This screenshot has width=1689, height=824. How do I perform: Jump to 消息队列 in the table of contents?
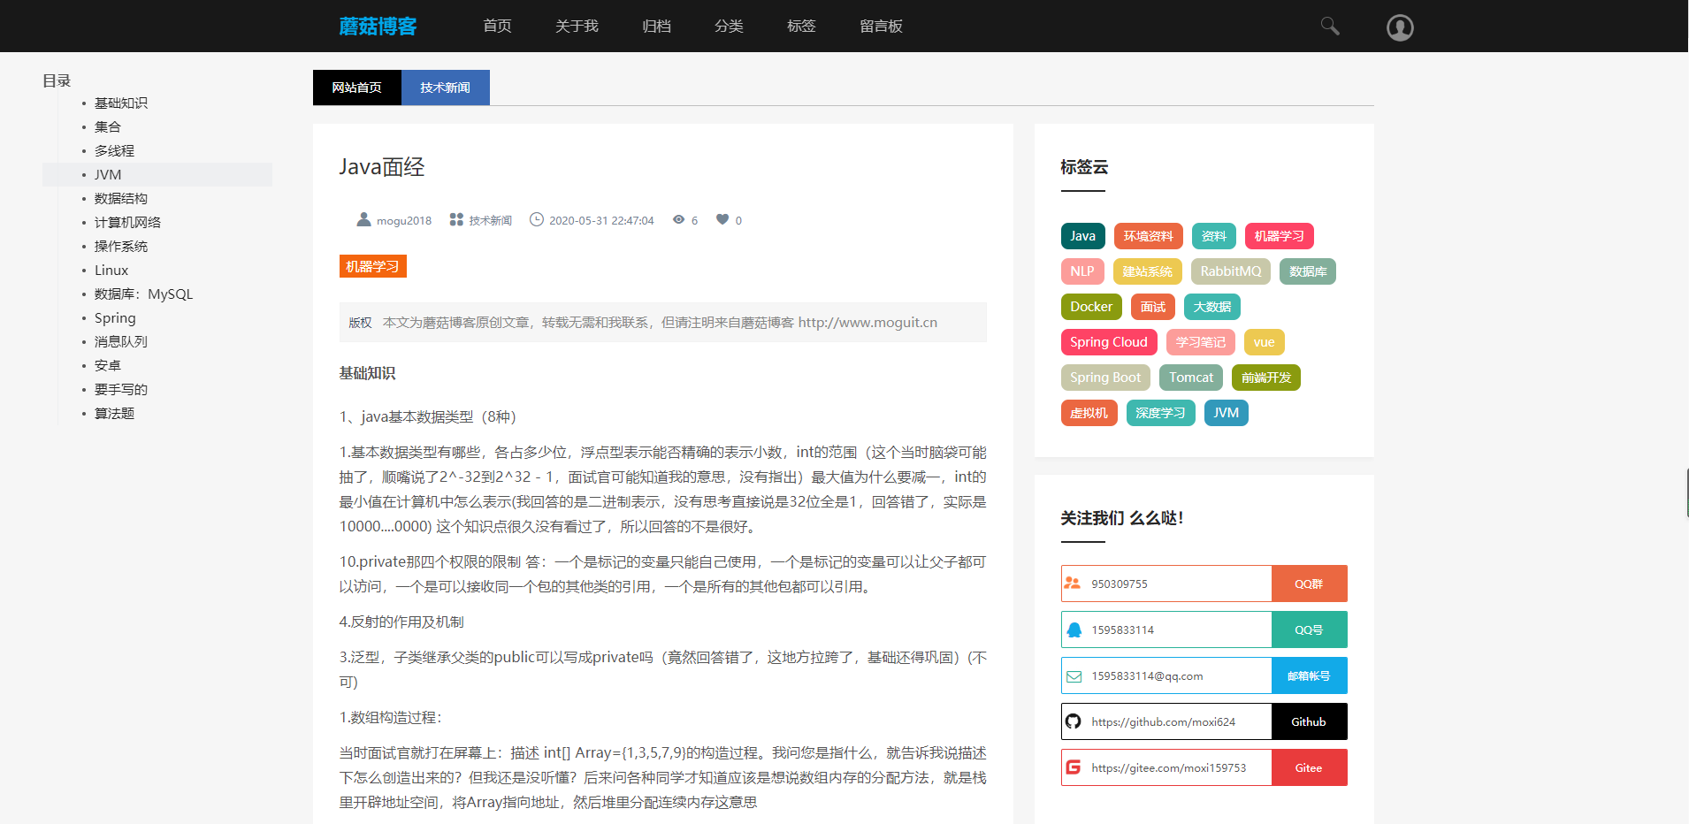(x=121, y=342)
